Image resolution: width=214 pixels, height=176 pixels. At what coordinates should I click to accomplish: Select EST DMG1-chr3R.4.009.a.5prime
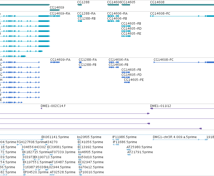pyautogui.click(x=175, y=137)
